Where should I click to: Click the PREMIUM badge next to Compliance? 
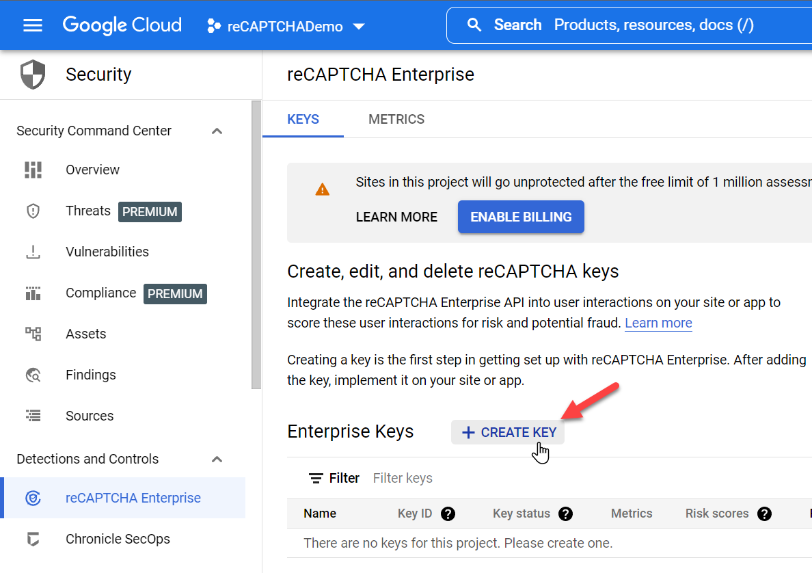(175, 294)
